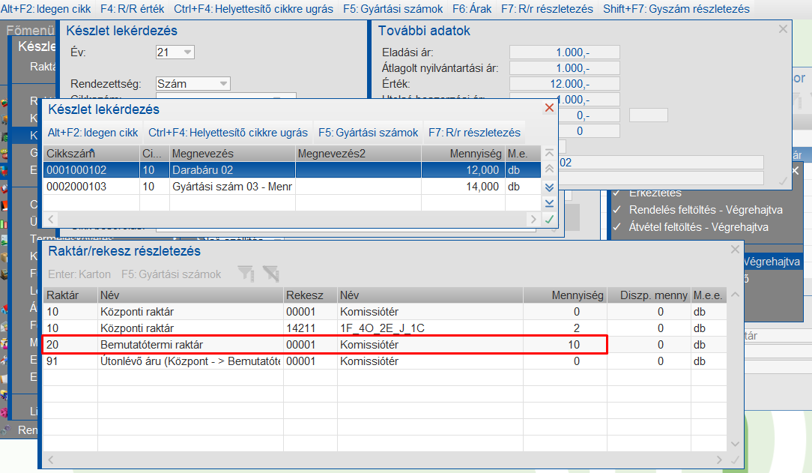The image size is (812, 473).
Task: Click grey checkmark in További adatok panel
Action: coord(783,181)
